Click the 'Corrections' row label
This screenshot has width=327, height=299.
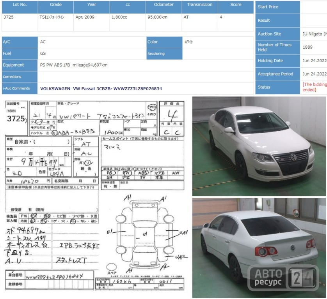pos(20,77)
